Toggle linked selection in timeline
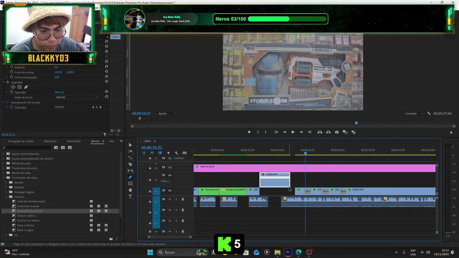The image size is (459, 258). click(160, 153)
